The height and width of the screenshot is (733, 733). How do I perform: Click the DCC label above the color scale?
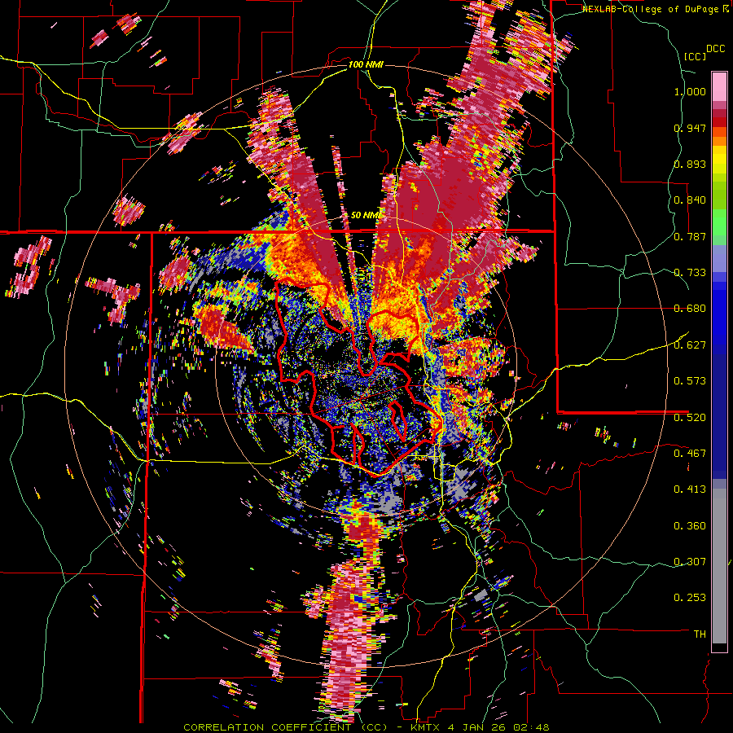[715, 49]
